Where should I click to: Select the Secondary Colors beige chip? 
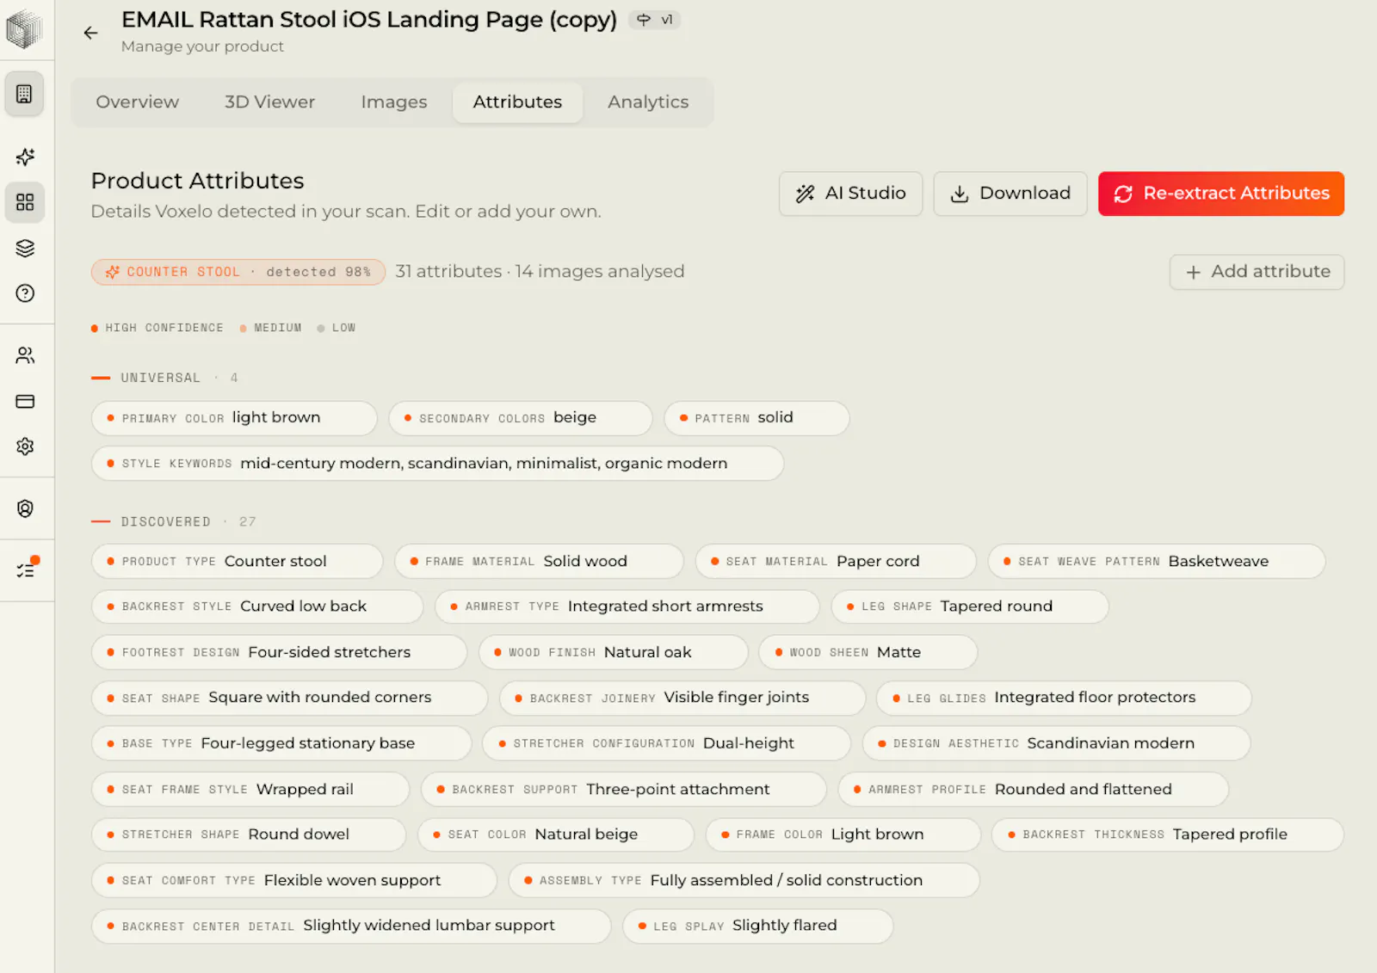520,418
